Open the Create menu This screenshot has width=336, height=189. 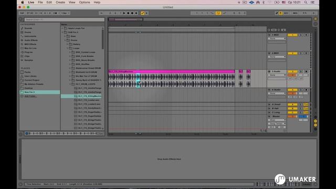(x=60, y=2)
